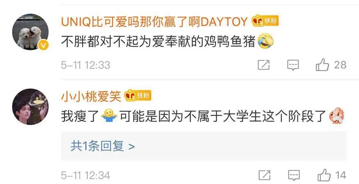Screen dimensions: 359x184
Task: Share the 12:33 comment via forward icon
Action: click(x=264, y=65)
